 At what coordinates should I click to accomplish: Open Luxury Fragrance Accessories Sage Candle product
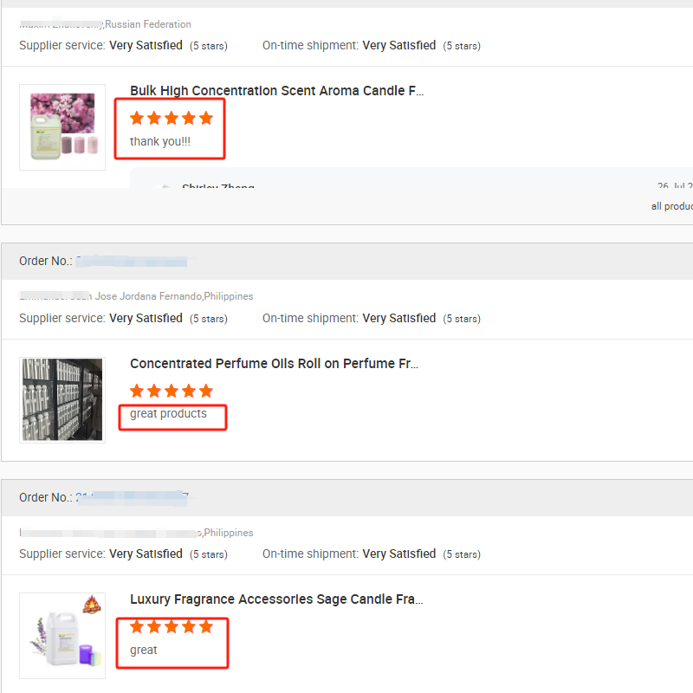pyautogui.click(x=276, y=599)
